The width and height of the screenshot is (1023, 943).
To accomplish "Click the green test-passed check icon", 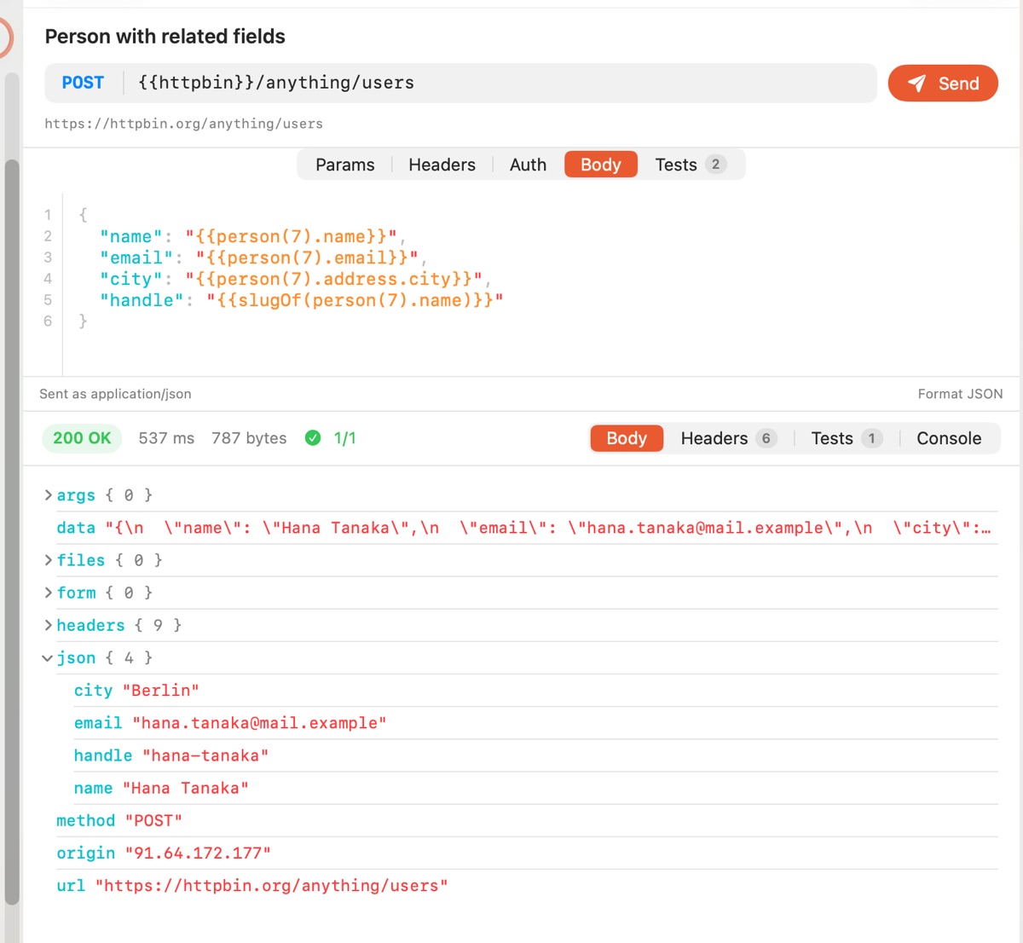I will [x=313, y=438].
